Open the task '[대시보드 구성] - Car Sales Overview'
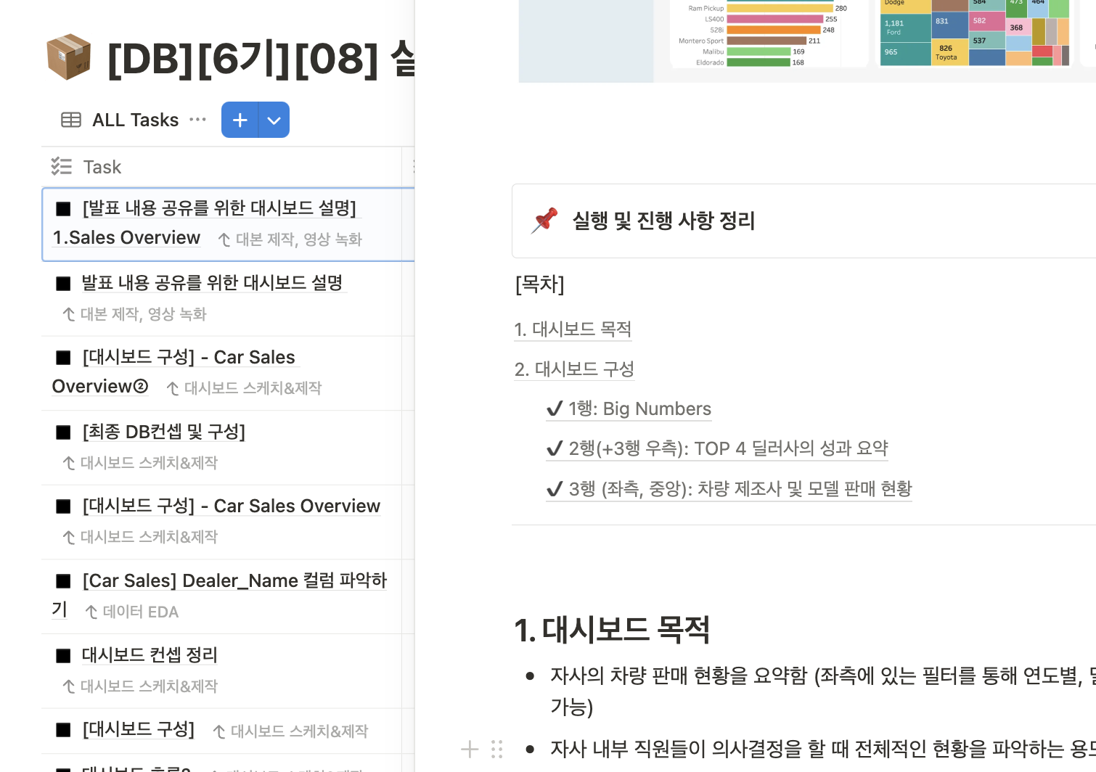This screenshot has height=772, width=1096. [x=231, y=506]
